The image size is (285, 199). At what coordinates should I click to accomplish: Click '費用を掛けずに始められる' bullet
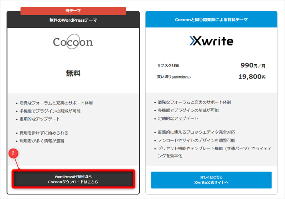44,133
